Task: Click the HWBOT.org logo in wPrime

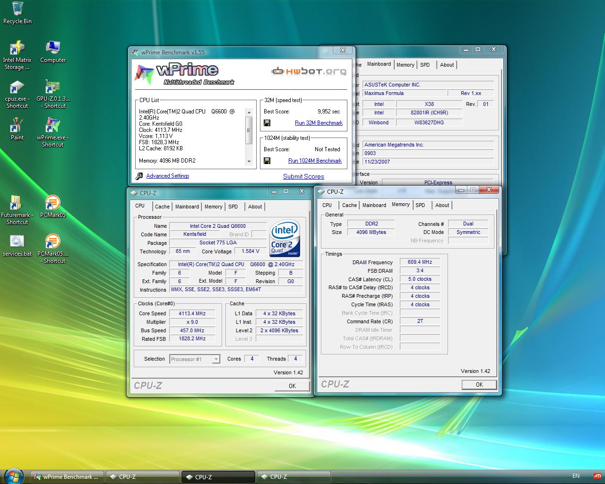Action: [x=309, y=71]
